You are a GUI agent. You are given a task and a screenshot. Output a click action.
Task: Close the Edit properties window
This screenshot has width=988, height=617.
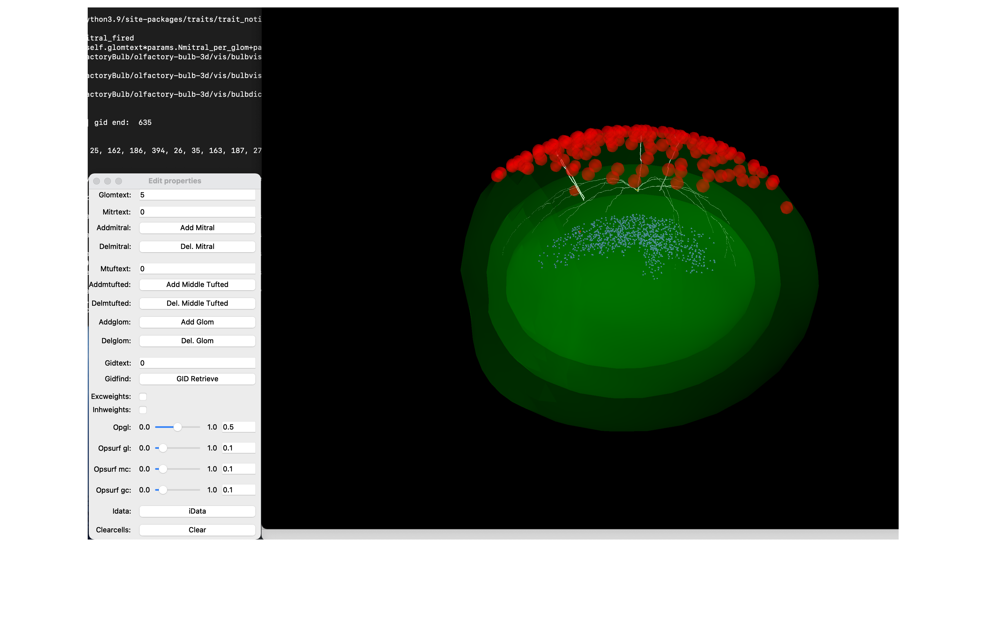coord(97,181)
